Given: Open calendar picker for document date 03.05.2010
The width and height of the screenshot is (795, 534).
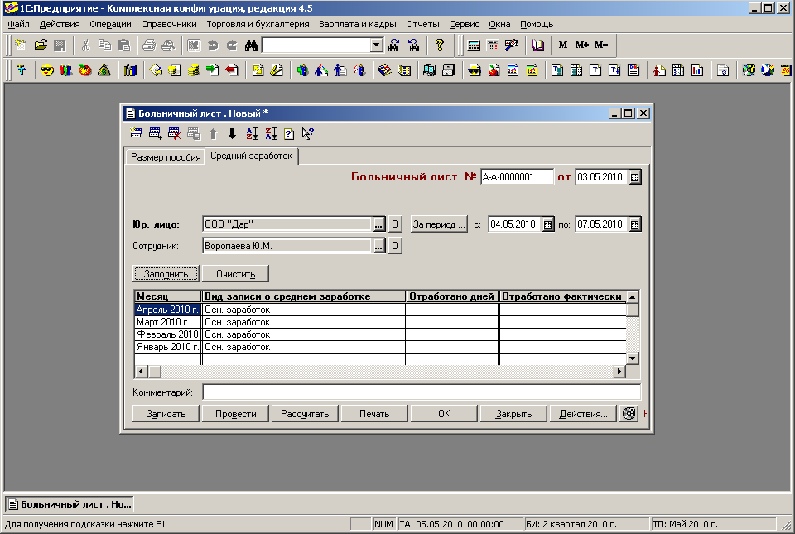Looking at the screenshot, I should (x=635, y=177).
